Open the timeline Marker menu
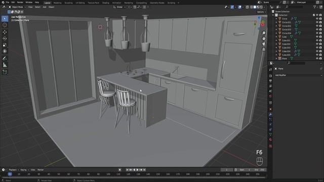The height and width of the screenshot is (182, 324). (x=40, y=170)
